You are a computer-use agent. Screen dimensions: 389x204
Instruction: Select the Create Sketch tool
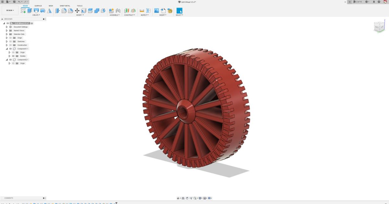[23, 10]
